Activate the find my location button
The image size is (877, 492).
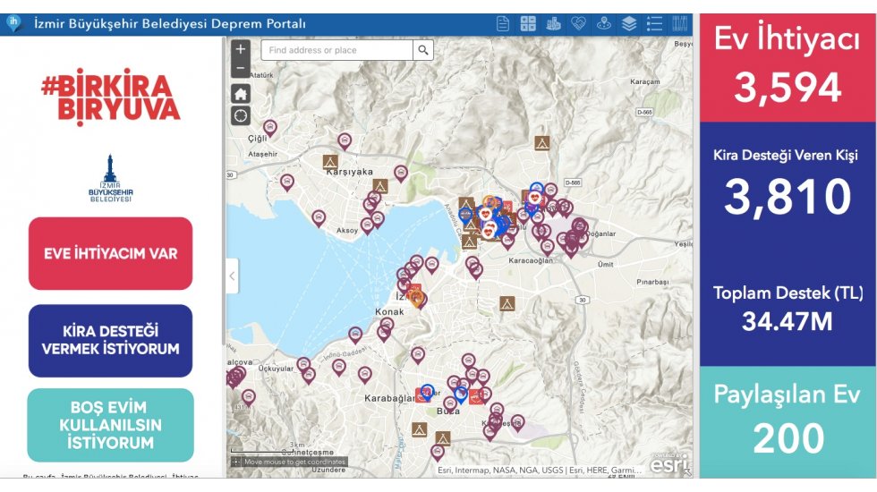(241, 116)
